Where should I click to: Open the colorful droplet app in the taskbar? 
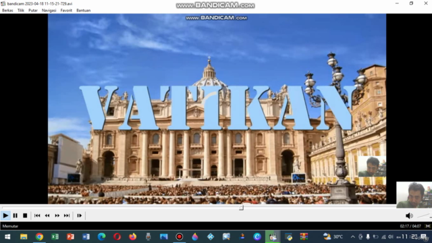(195, 237)
